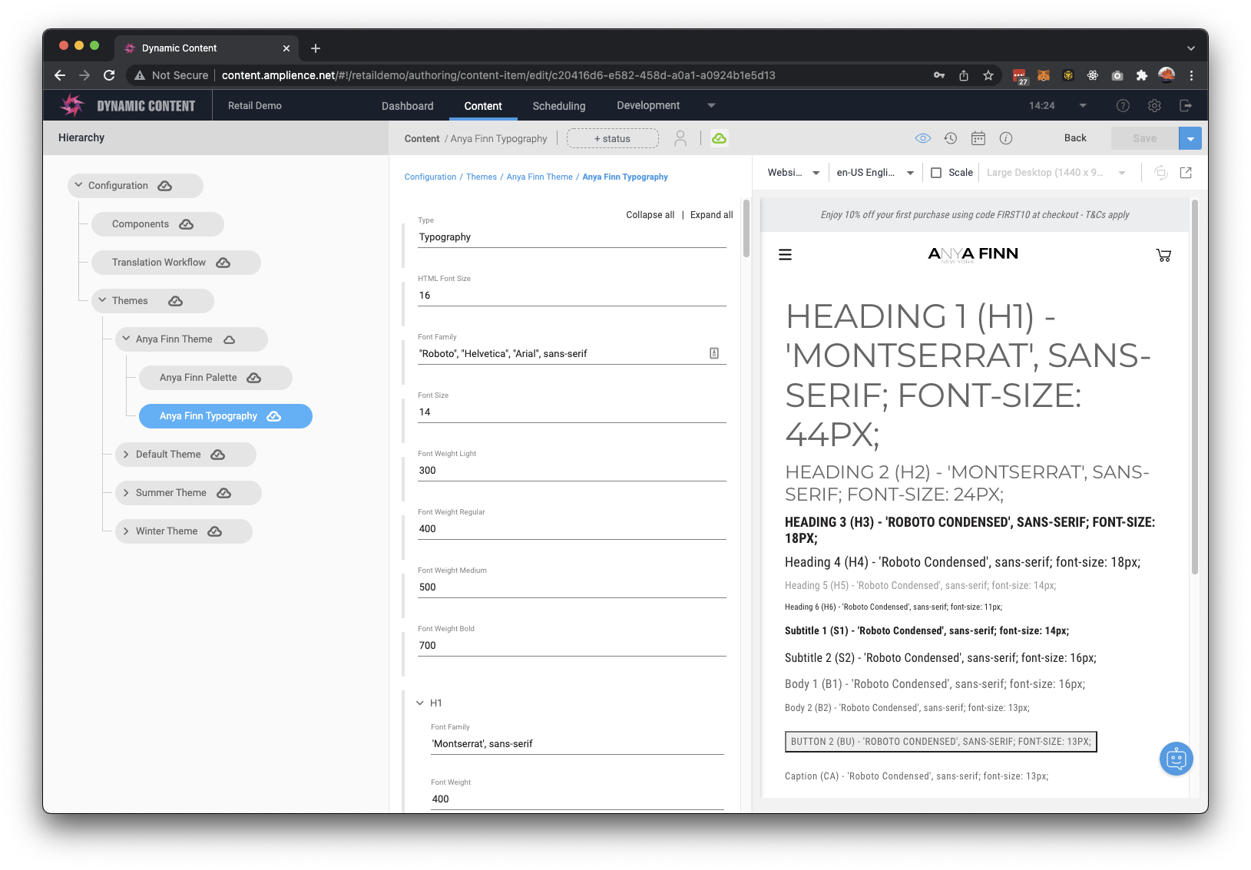Click the Font Weight Bold field
This screenshot has width=1251, height=870.
[572, 646]
